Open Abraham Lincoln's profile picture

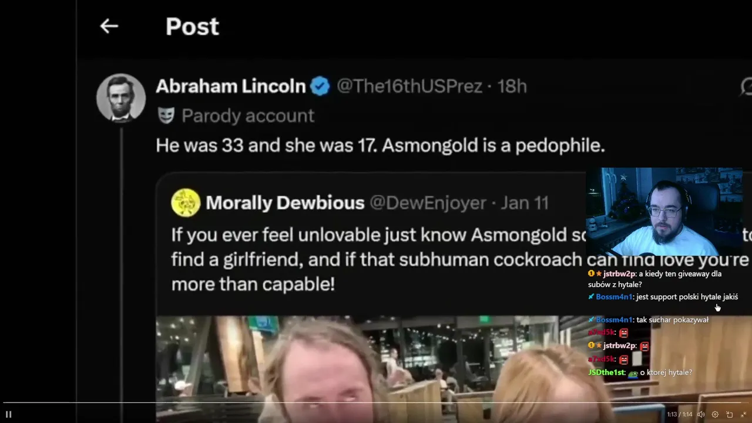[x=121, y=98]
